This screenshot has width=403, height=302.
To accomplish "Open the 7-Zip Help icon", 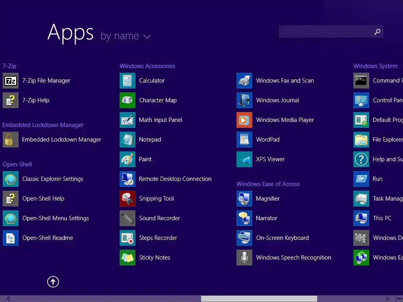I will pyautogui.click(x=11, y=100).
